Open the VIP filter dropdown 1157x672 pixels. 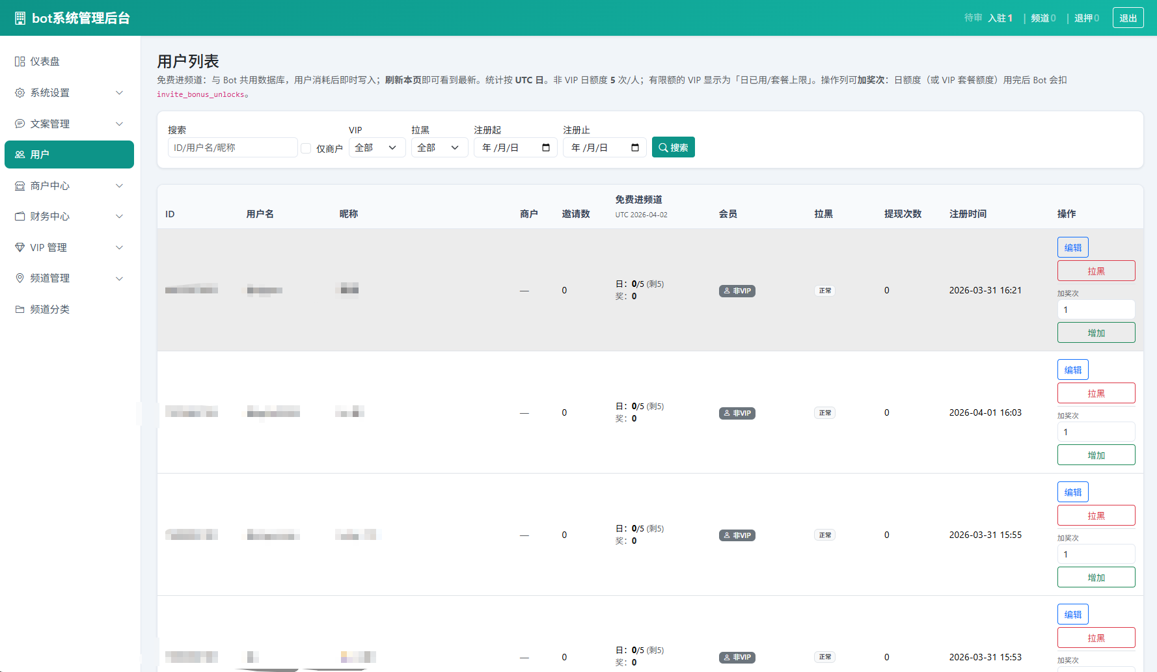tap(377, 148)
